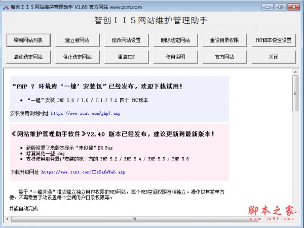Click the 刷新网站列表 button
The image size is (304, 228).
pyautogui.click(x=28, y=40)
